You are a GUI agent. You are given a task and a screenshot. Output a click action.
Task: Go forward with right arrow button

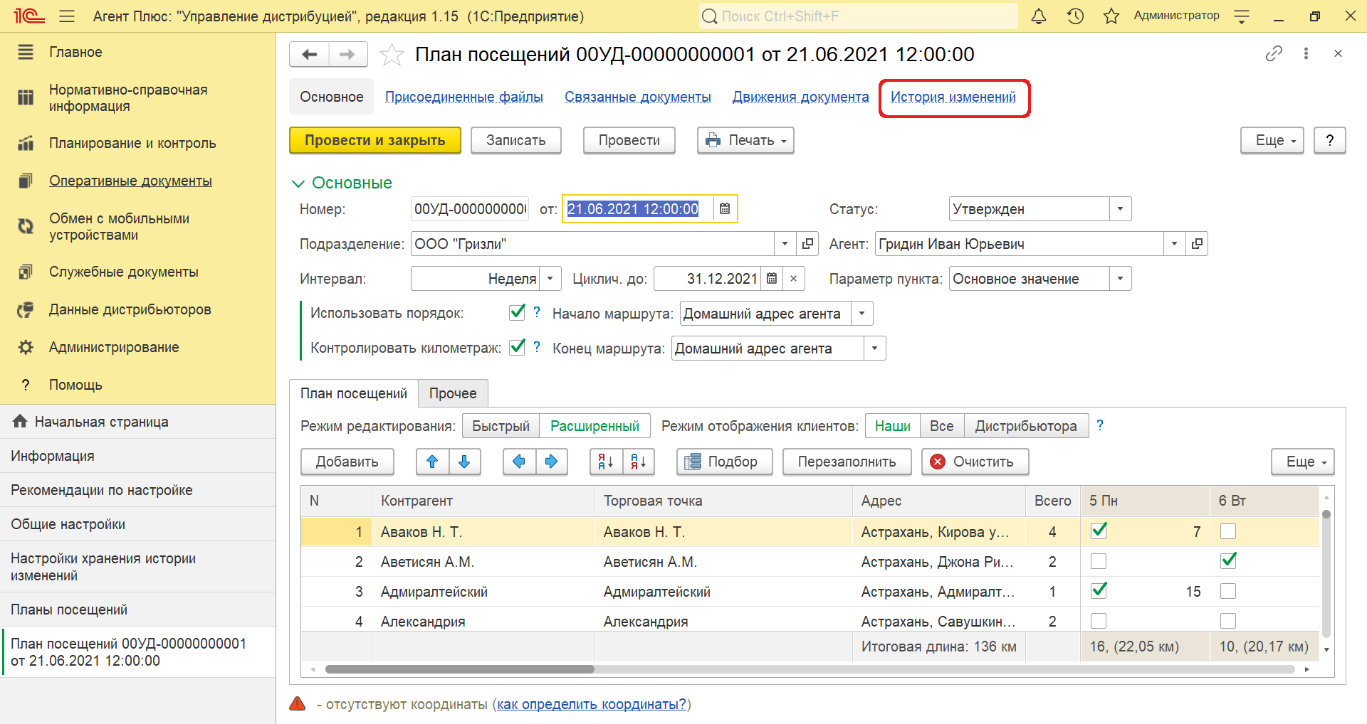(x=347, y=55)
